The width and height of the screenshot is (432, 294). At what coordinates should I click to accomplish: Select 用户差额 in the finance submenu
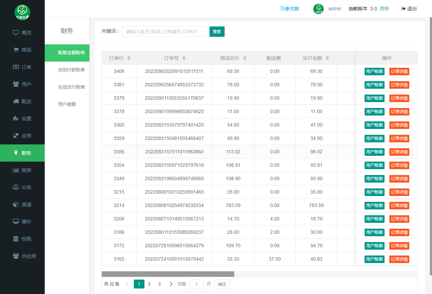click(x=67, y=104)
